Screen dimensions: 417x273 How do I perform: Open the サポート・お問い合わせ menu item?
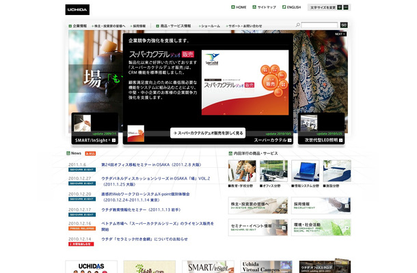point(244,26)
